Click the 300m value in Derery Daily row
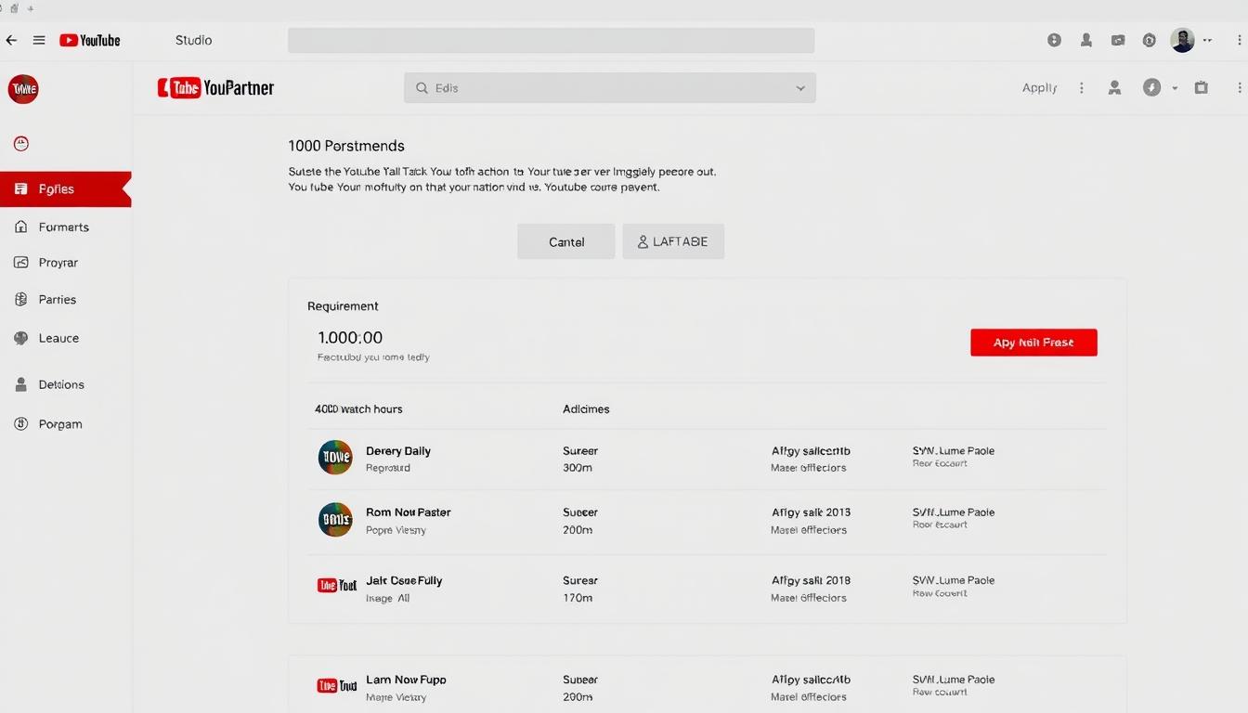Image resolution: width=1248 pixels, height=713 pixels. (x=578, y=468)
